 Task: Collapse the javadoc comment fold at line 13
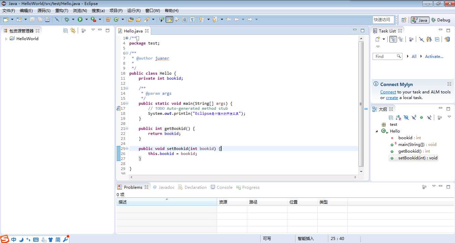[127, 88]
